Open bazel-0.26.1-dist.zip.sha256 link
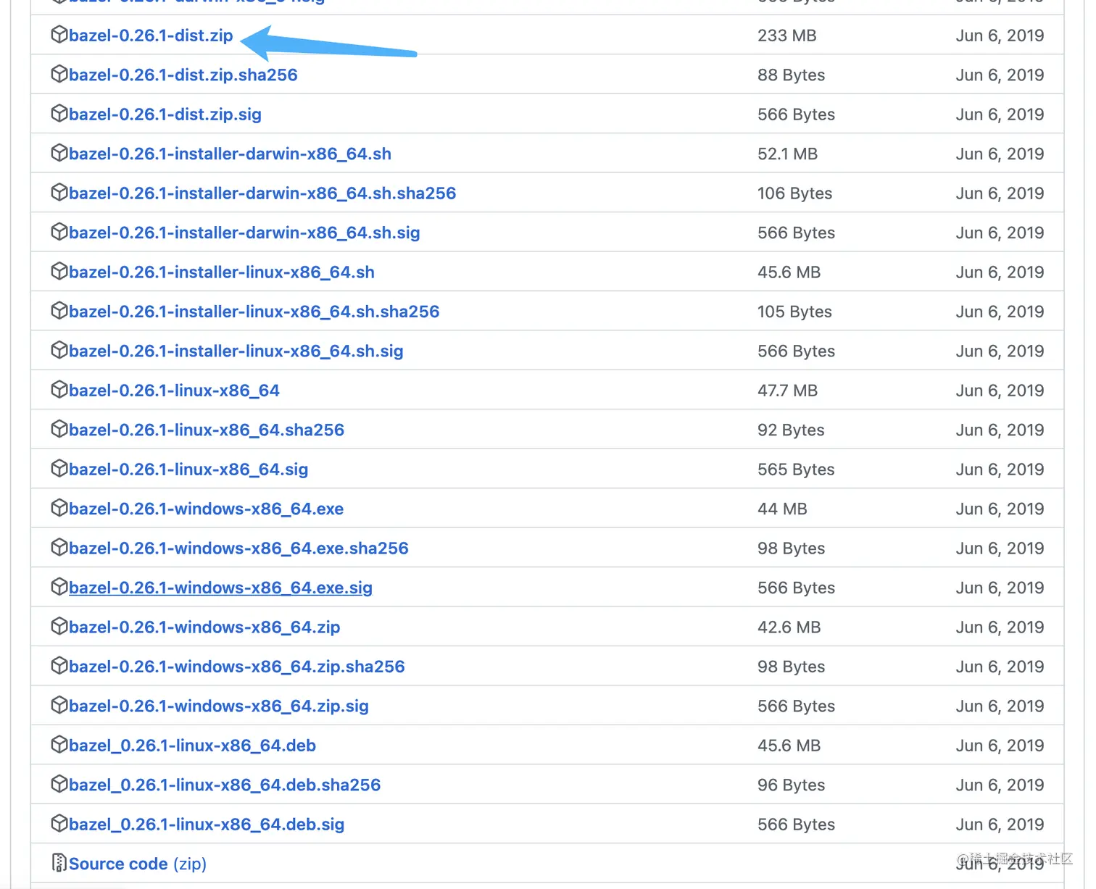The width and height of the screenshot is (1096, 889). (x=183, y=75)
